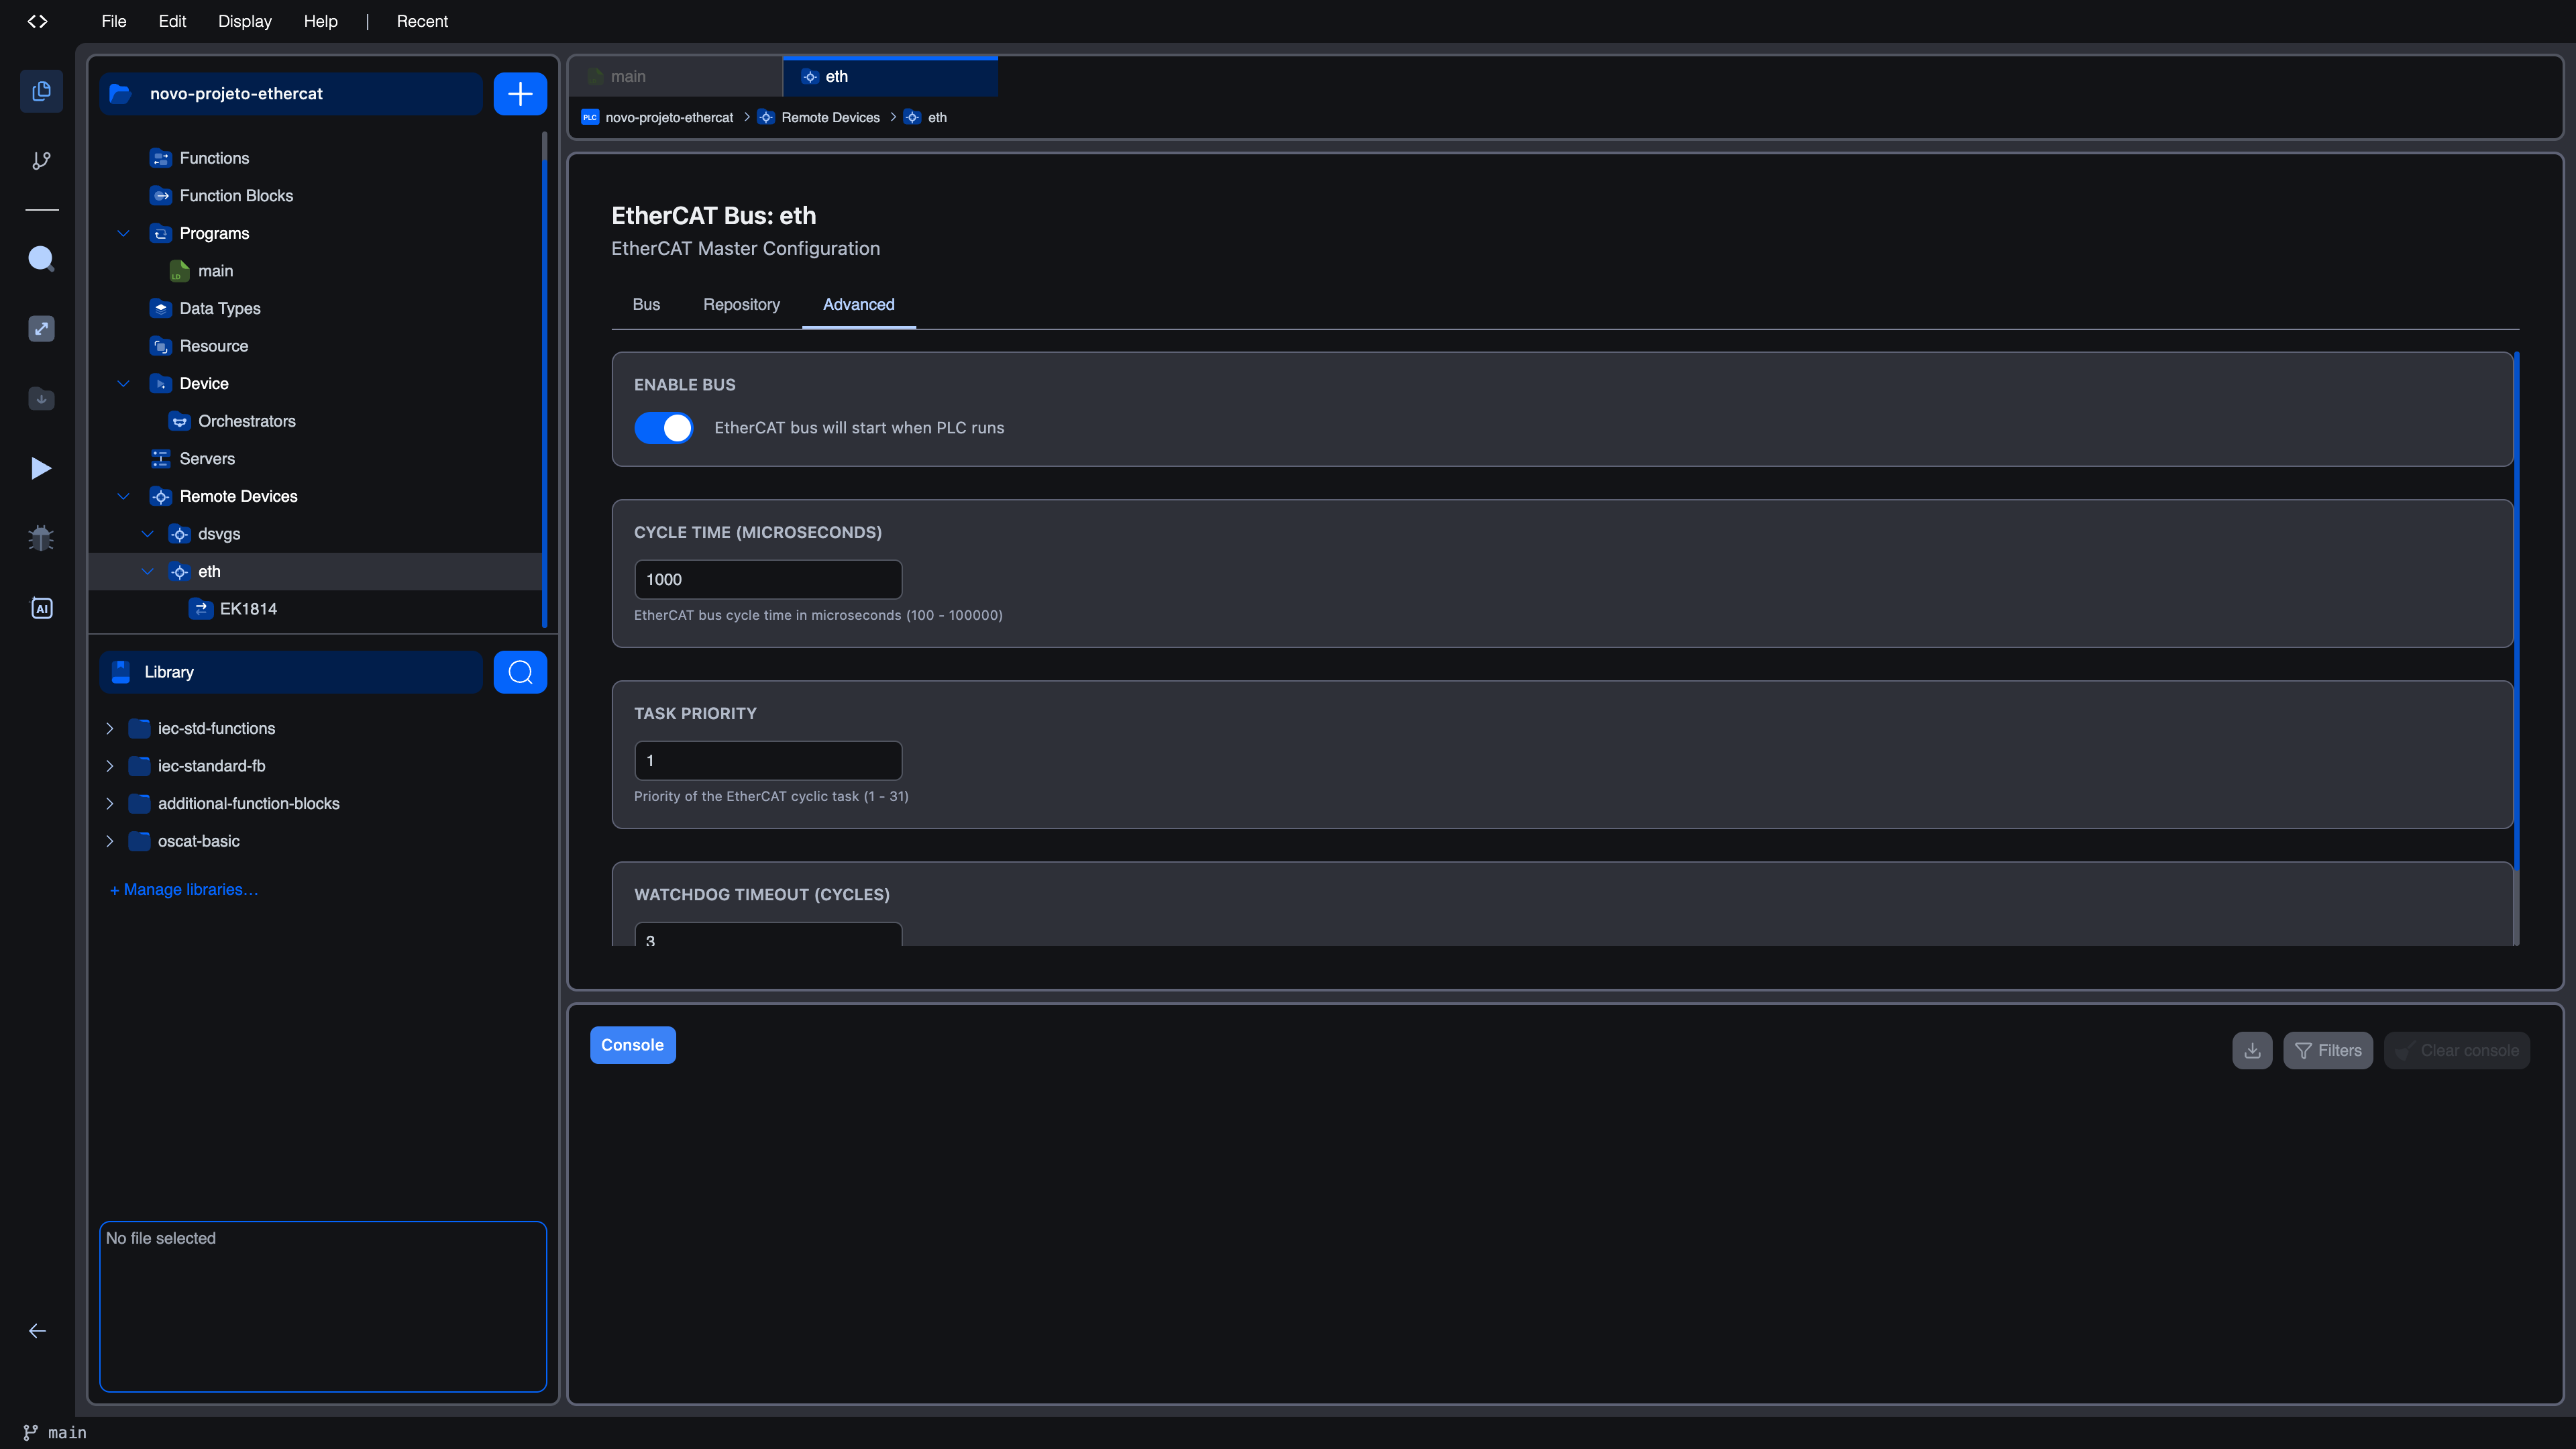The width and height of the screenshot is (2576, 1449).
Task: Click the Console button
Action: coord(632,1045)
